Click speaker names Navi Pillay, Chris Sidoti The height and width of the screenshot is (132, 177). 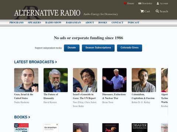pos(85,102)
